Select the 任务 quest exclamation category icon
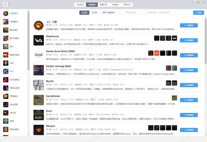 pos(6,63)
